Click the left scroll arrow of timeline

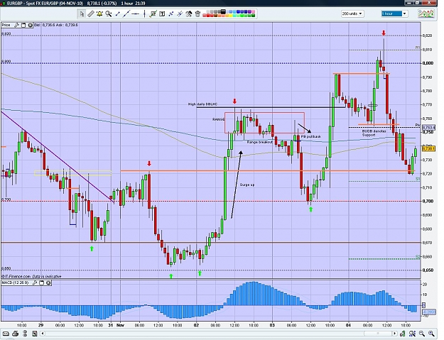point(43,334)
